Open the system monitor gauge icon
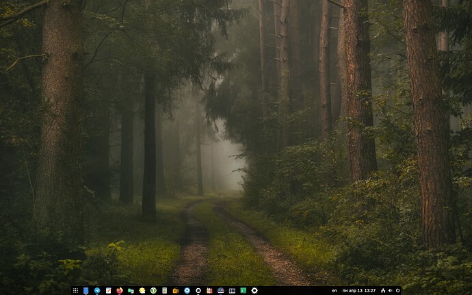The width and height of the screenshot is (472, 295). coord(221,290)
